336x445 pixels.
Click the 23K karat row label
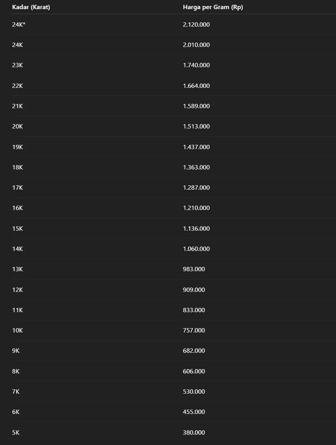click(x=17, y=65)
